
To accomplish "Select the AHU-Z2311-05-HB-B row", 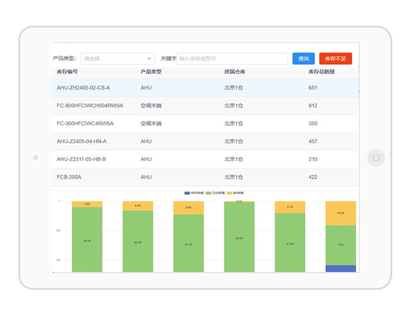I will click(x=82, y=159).
